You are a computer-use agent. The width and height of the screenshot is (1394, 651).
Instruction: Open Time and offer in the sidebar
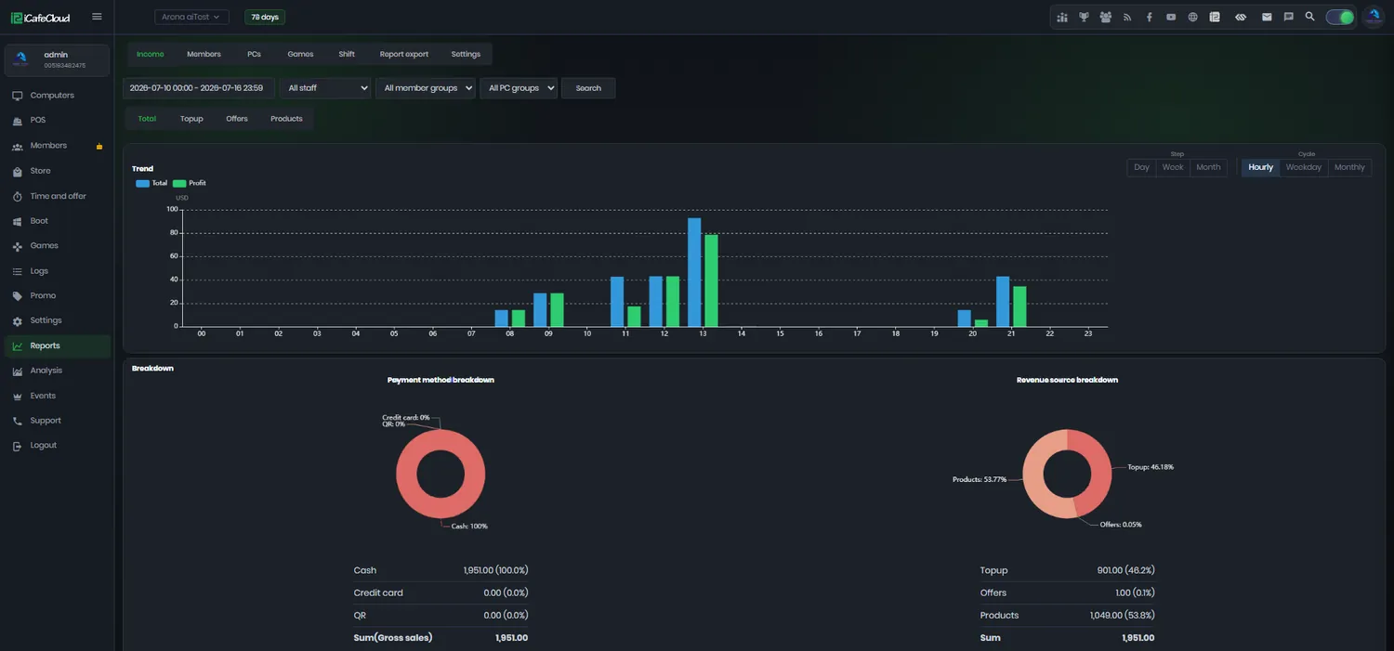[x=56, y=196]
